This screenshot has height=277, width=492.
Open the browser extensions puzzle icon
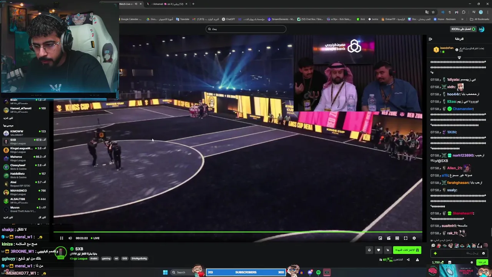click(x=464, y=12)
